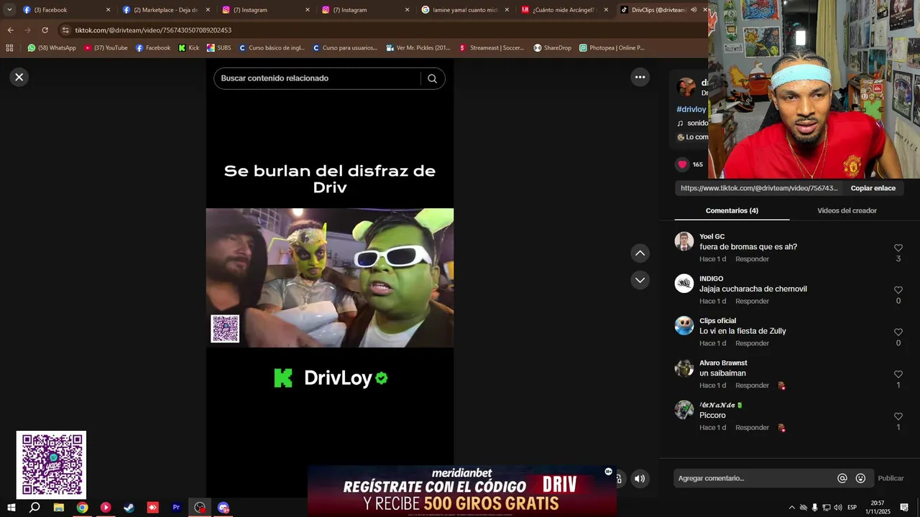Reload the page
920x517 pixels.
point(45,30)
